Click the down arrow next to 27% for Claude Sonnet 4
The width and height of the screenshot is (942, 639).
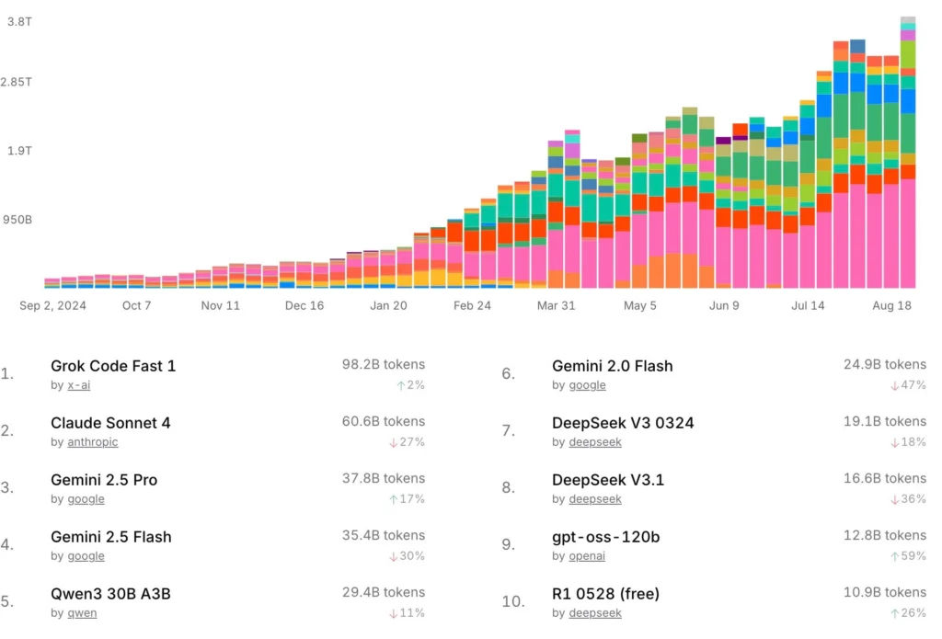(x=393, y=442)
